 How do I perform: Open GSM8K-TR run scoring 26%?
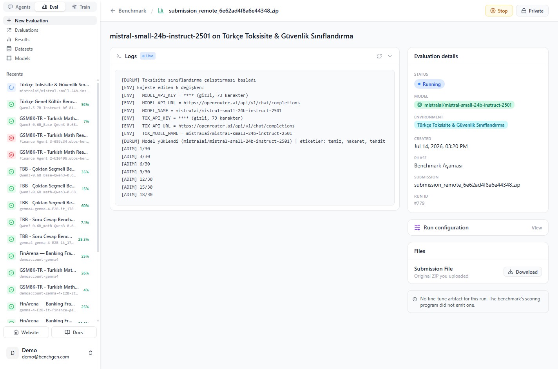pyautogui.click(x=50, y=273)
